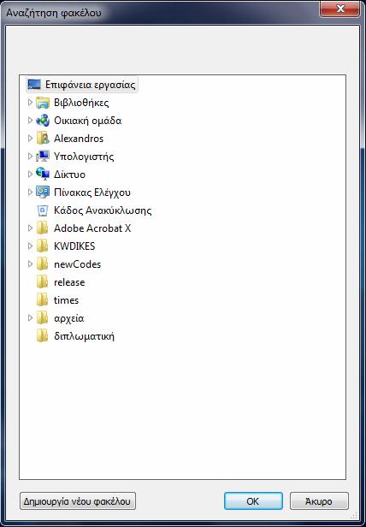Select the Δίκτυο label
Viewport: 366px width, 527px height.
click(x=69, y=175)
